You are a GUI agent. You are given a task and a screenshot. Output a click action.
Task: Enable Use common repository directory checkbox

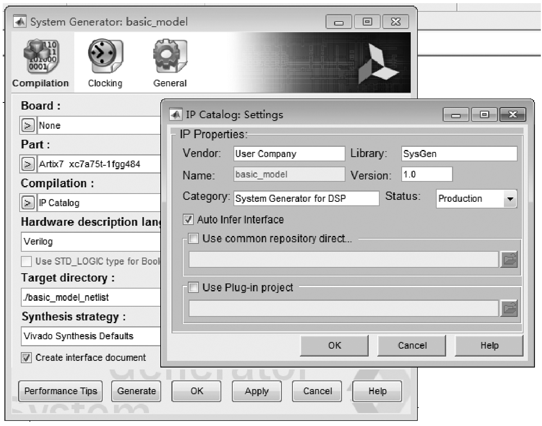point(193,238)
